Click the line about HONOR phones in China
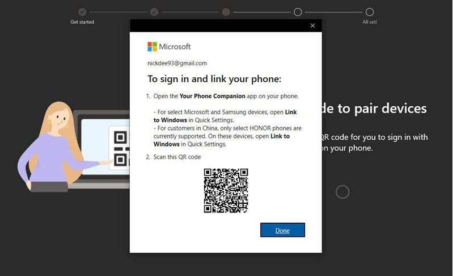The width and height of the screenshot is (453, 276). pos(227,136)
